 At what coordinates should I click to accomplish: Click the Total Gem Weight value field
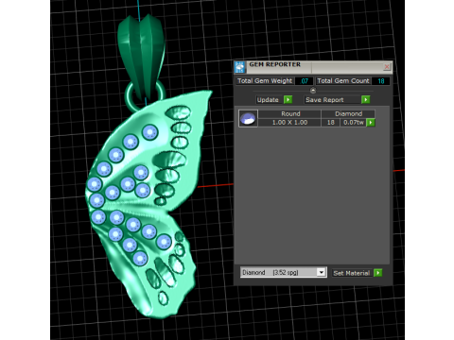click(x=304, y=81)
